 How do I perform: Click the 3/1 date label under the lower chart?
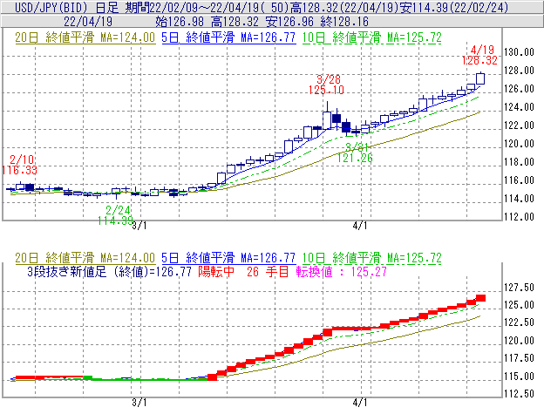[139, 403]
